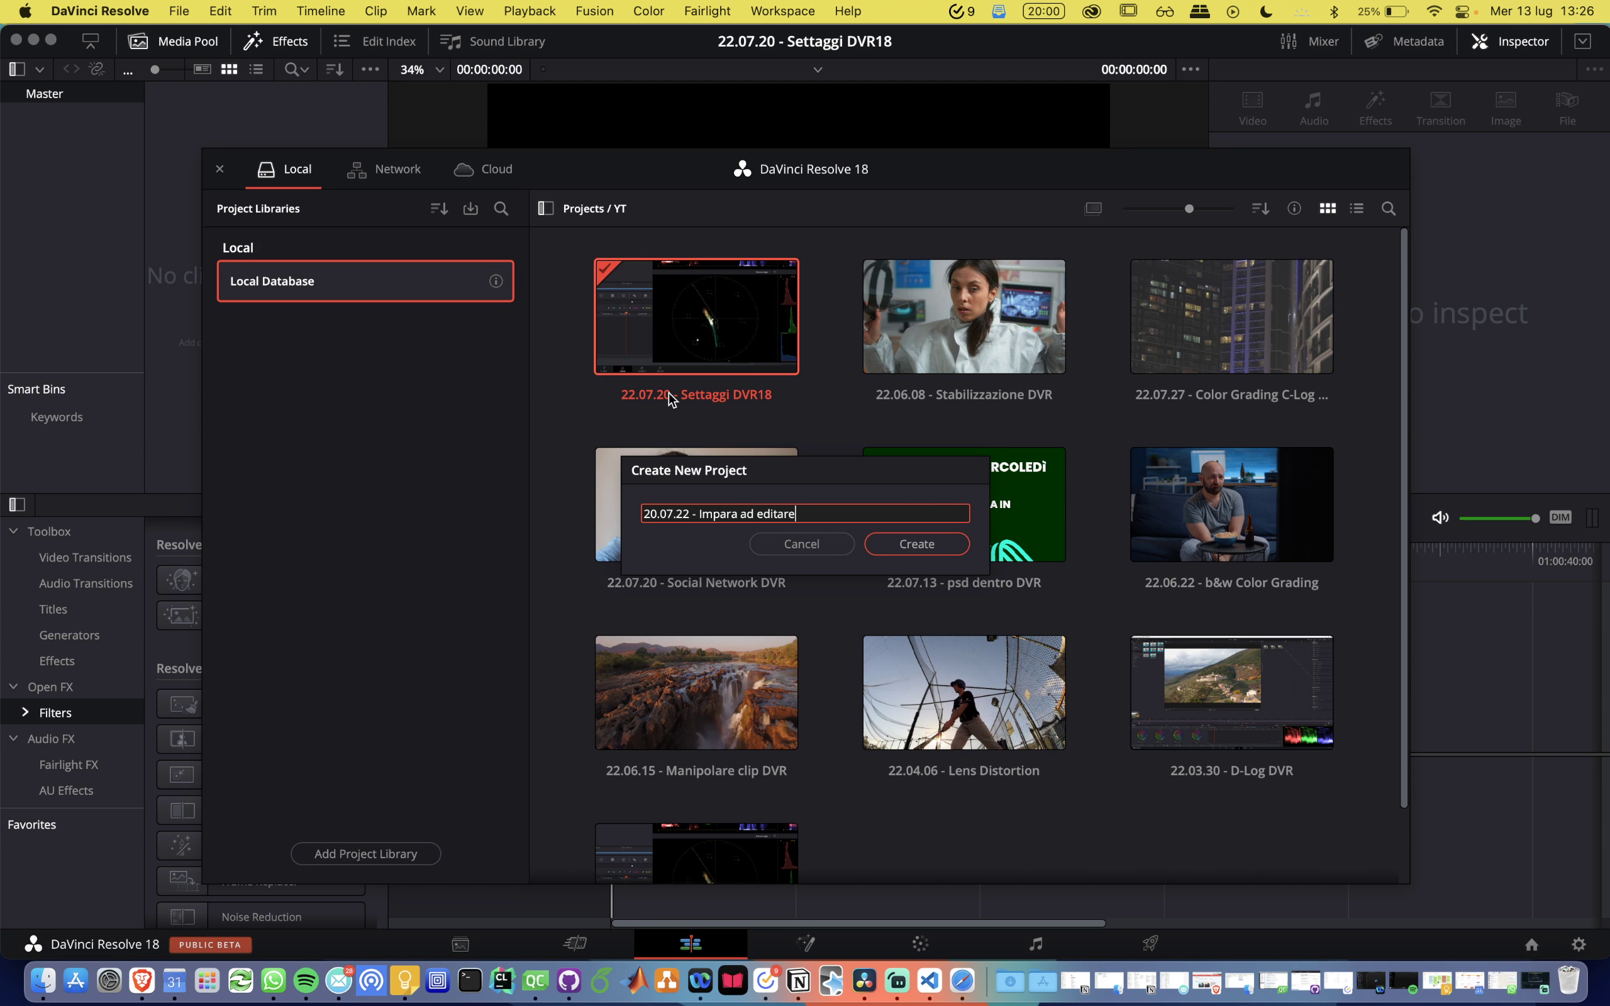Toggle the project sidebar next to Projects / YT

pos(545,208)
